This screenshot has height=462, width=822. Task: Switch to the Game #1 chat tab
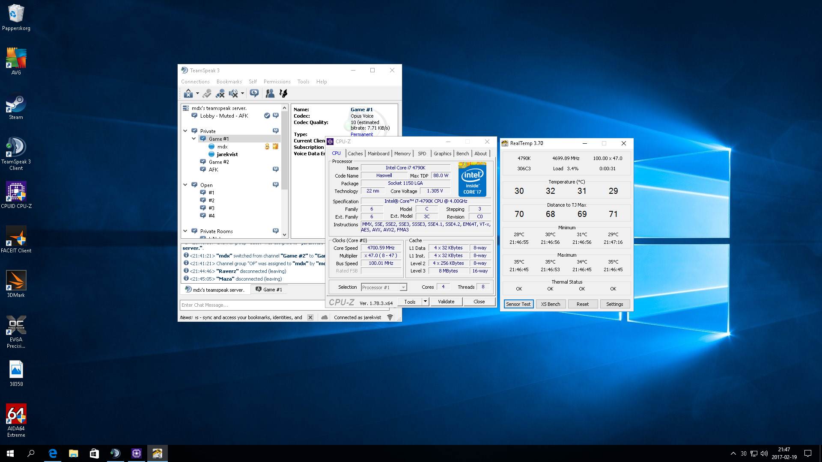click(x=269, y=290)
